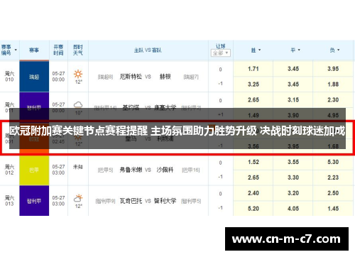Select handicap draw odds 3.30 for match 012
The image size is (355, 257).
click(293, 177)
